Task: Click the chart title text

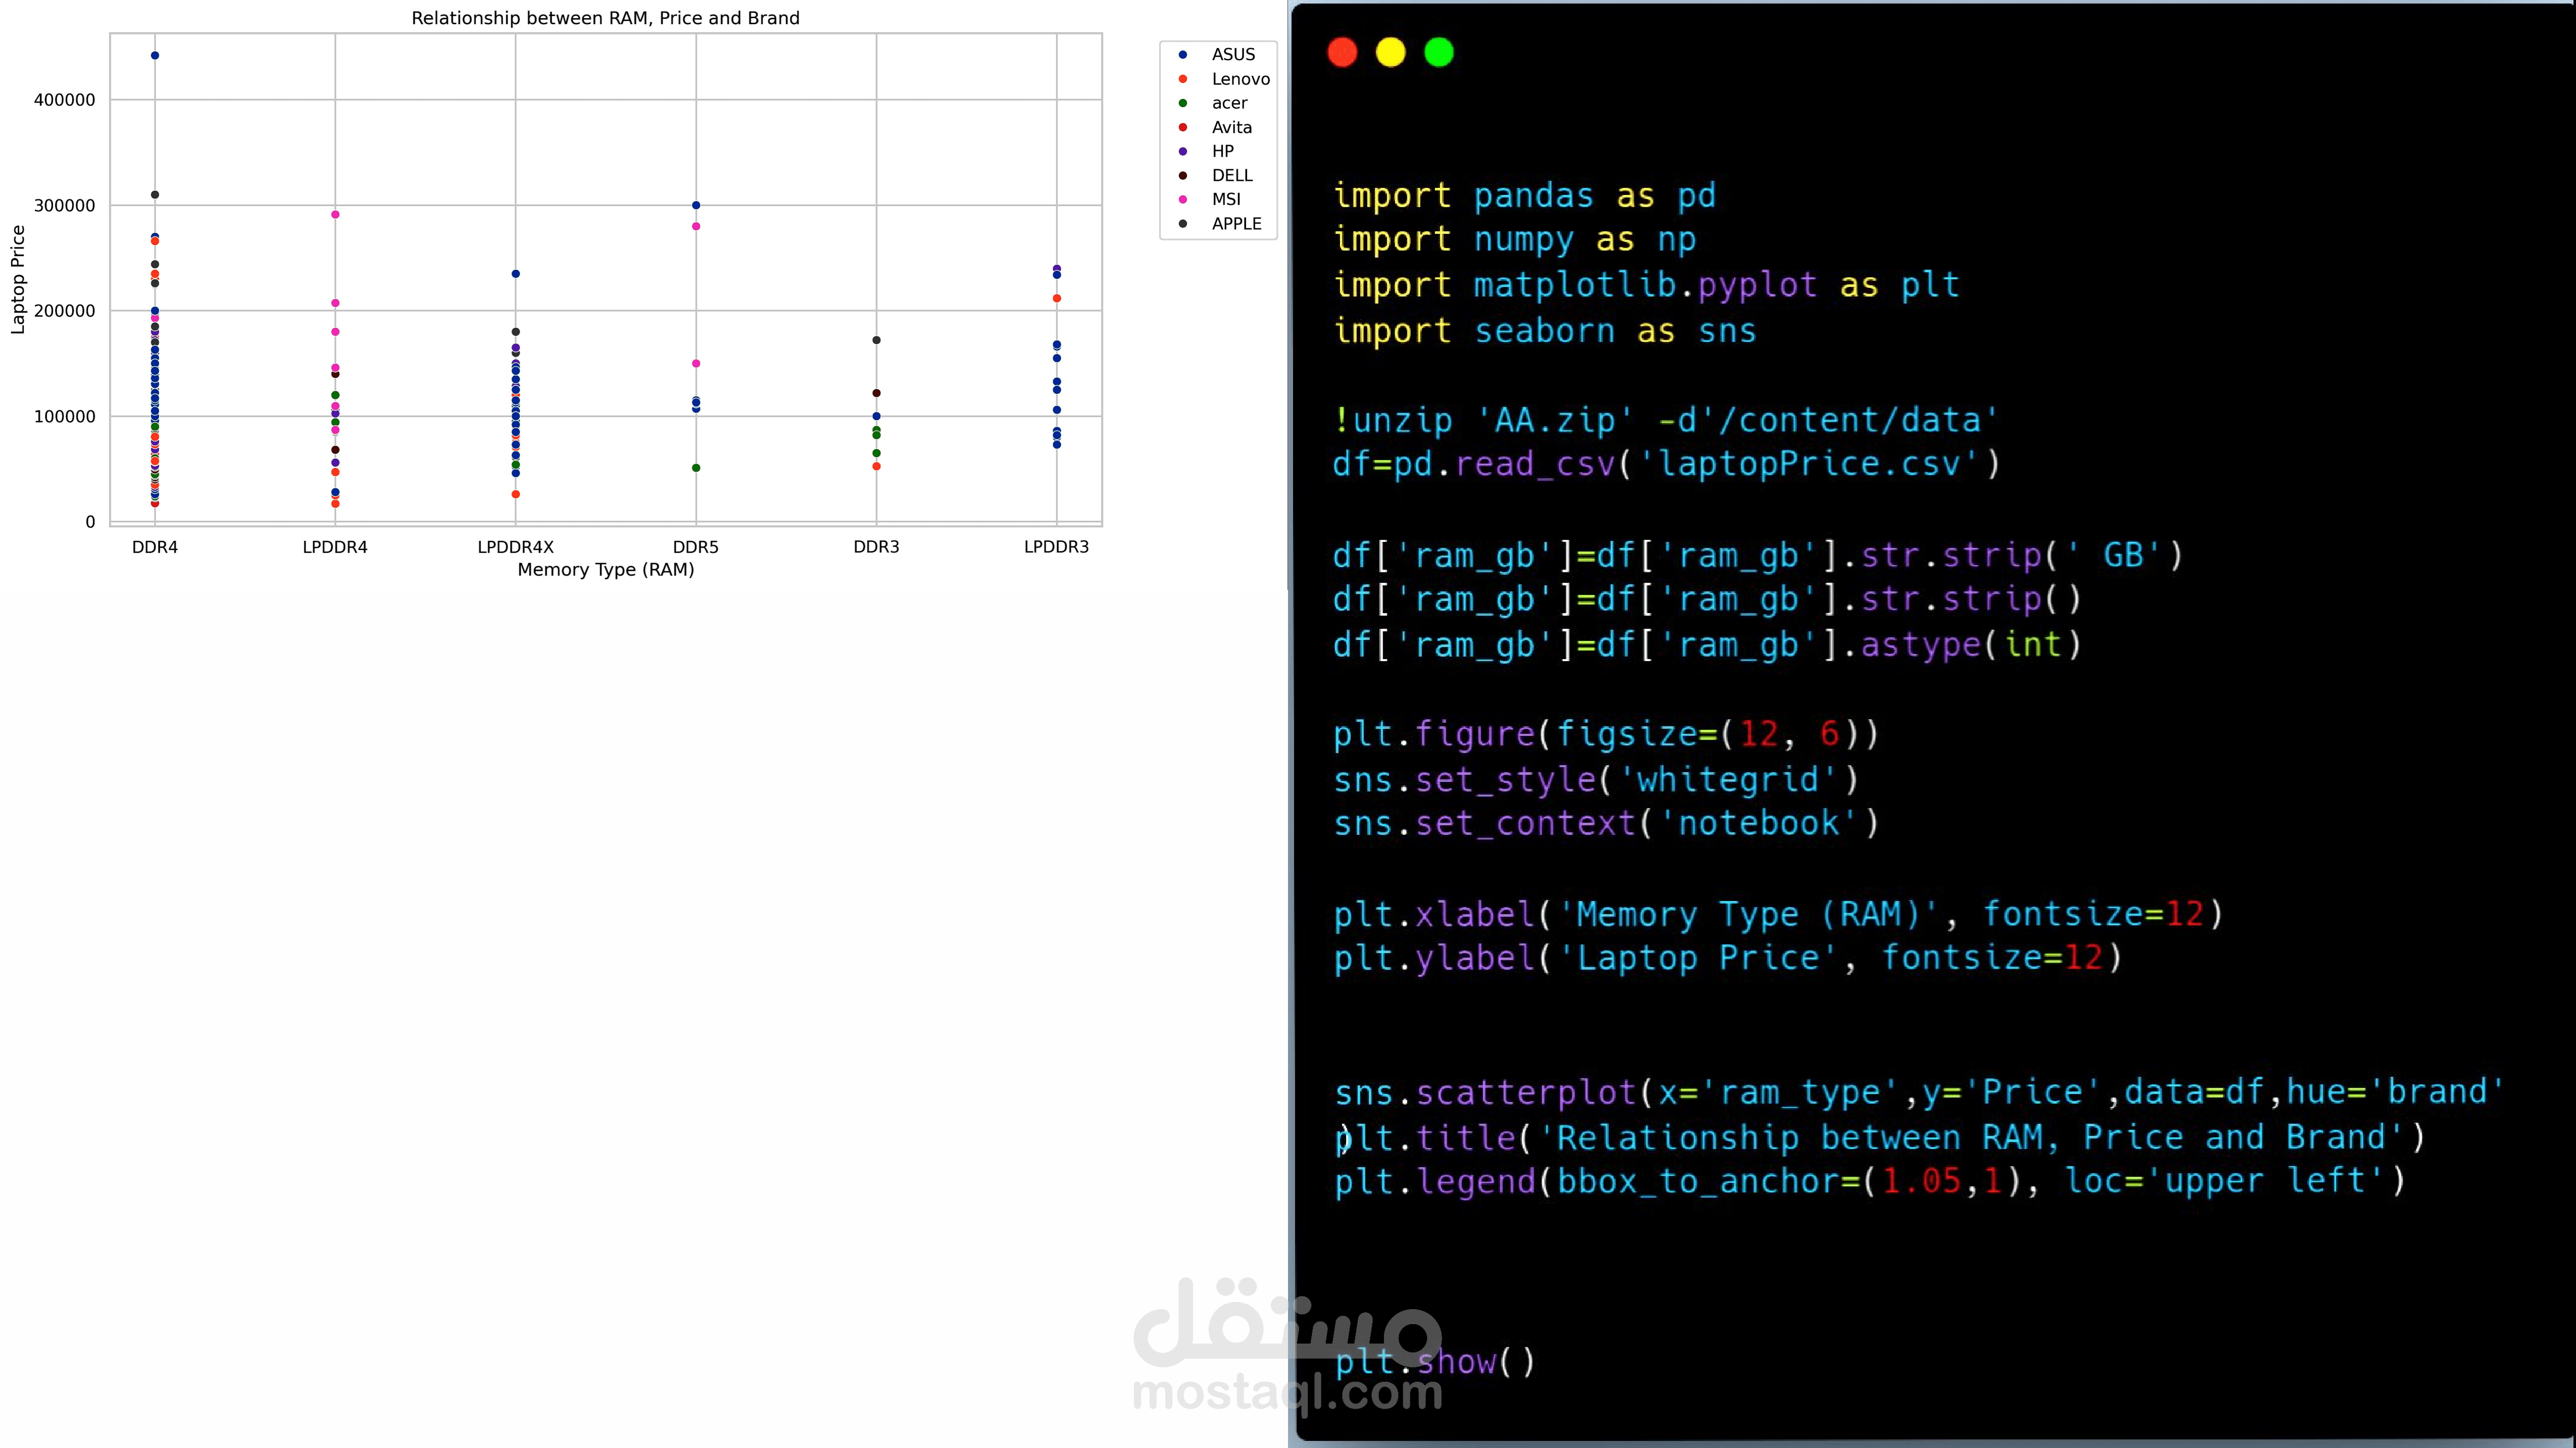Action: 605,18
